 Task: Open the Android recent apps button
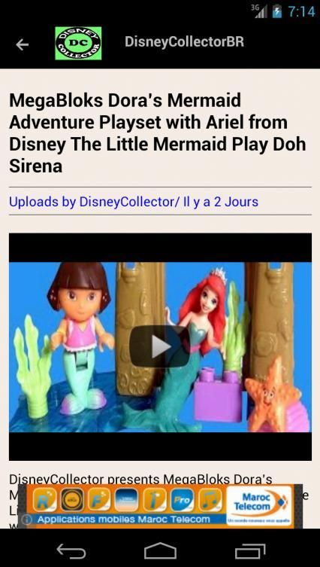point(250,551)
